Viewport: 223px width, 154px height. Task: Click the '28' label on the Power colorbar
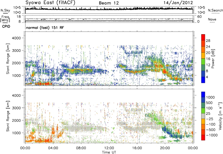point(208,41)
